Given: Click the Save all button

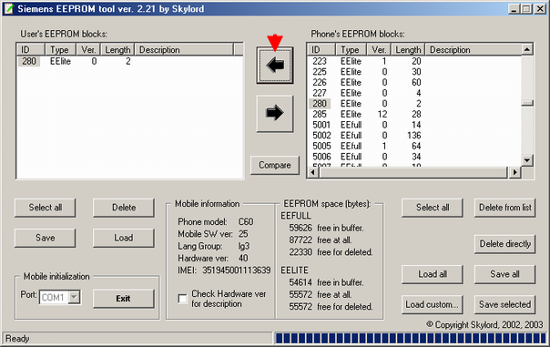Looking at the screenshot, I should pyautogui.click(x=504, y=274).
